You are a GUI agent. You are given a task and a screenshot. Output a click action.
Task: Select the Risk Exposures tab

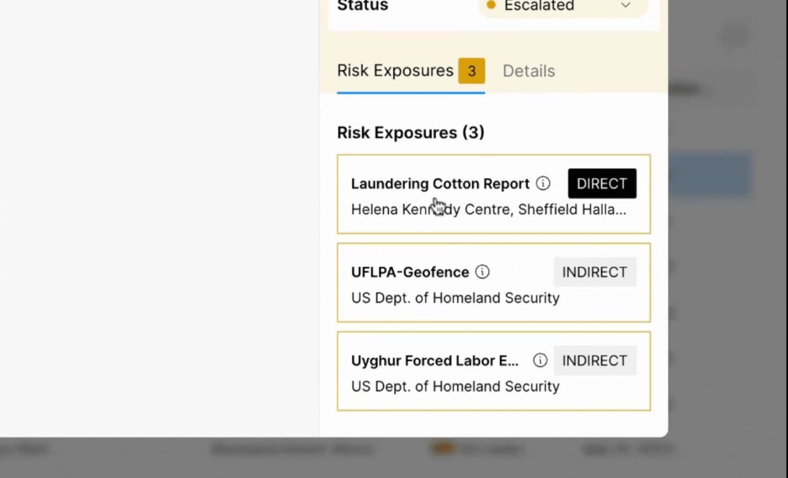(x=395, y=71)
